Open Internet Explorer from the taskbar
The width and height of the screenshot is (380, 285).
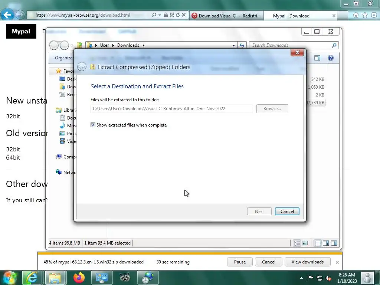point(32,278)
